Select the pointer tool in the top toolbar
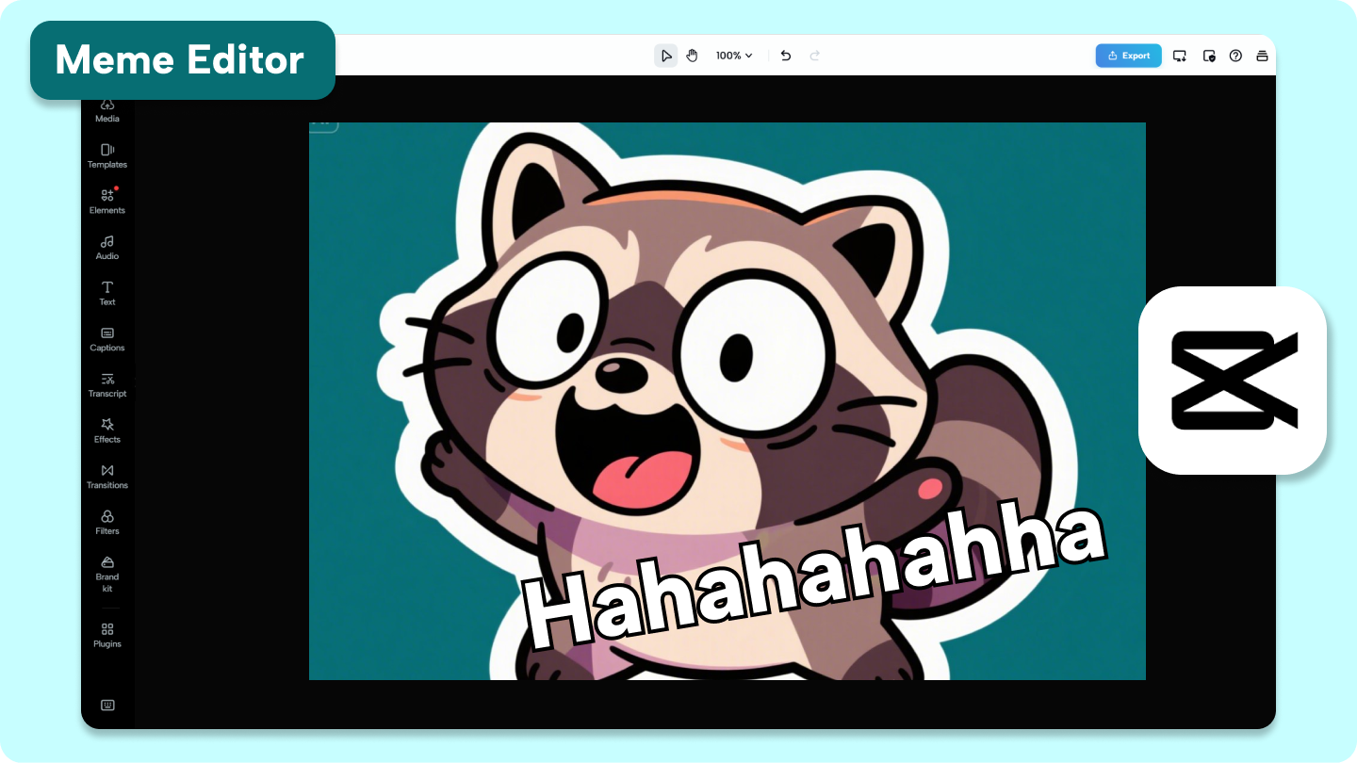1357x763 pixels. point(666,56)
